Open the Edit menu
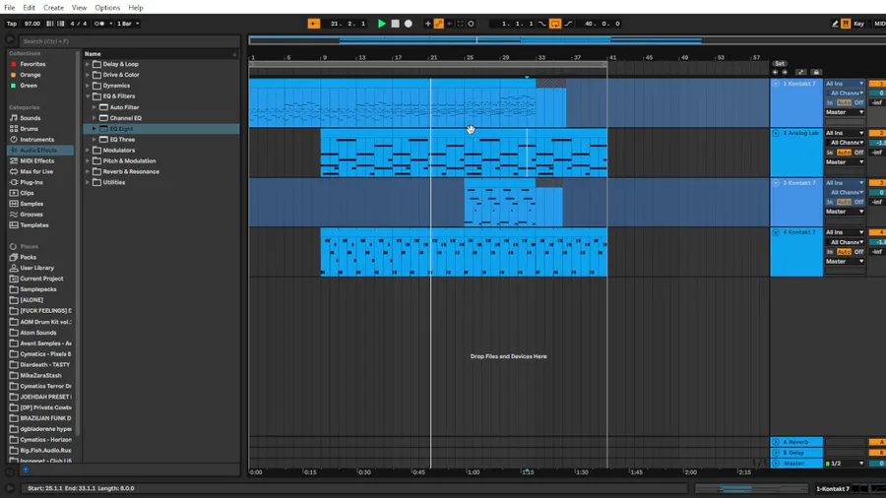Screen dimensions: 886x498 [29, 7]
